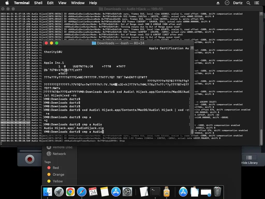Click the Tags heading in Finder sidebar
Image resolution: width=265 pixels, height=199 pixels.
tap(47, 162)
